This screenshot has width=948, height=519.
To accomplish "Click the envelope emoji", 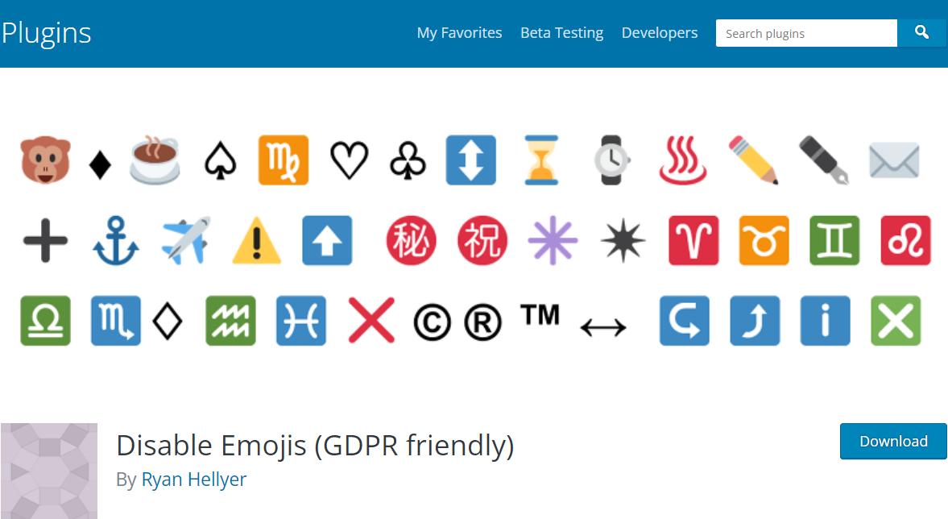I will (x=894, y=160).
